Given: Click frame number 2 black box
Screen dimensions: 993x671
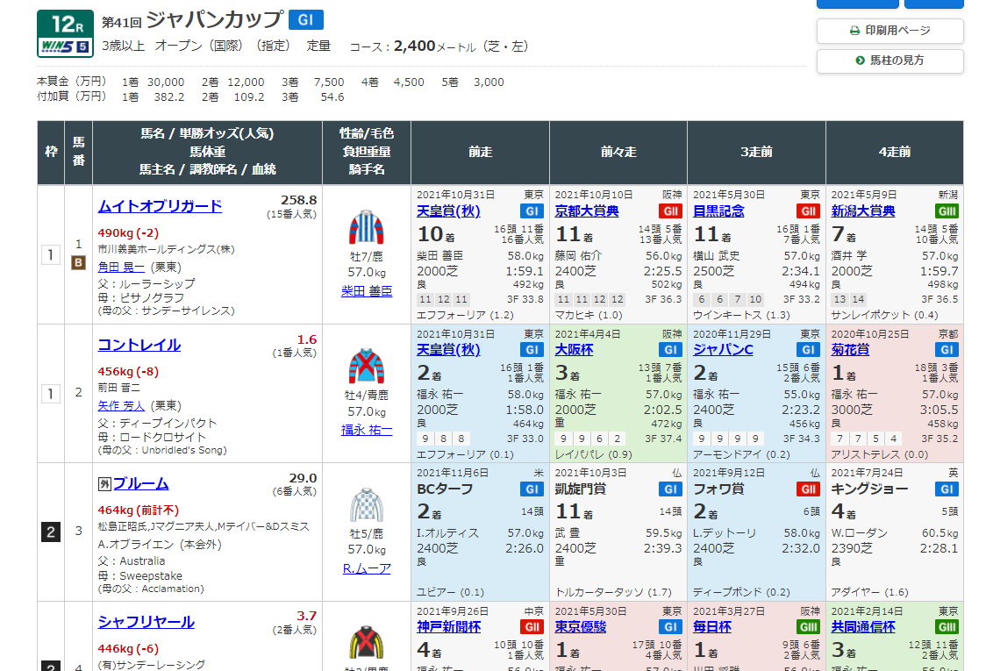Looking at the screenshot, I should click(x=51, y=532).
